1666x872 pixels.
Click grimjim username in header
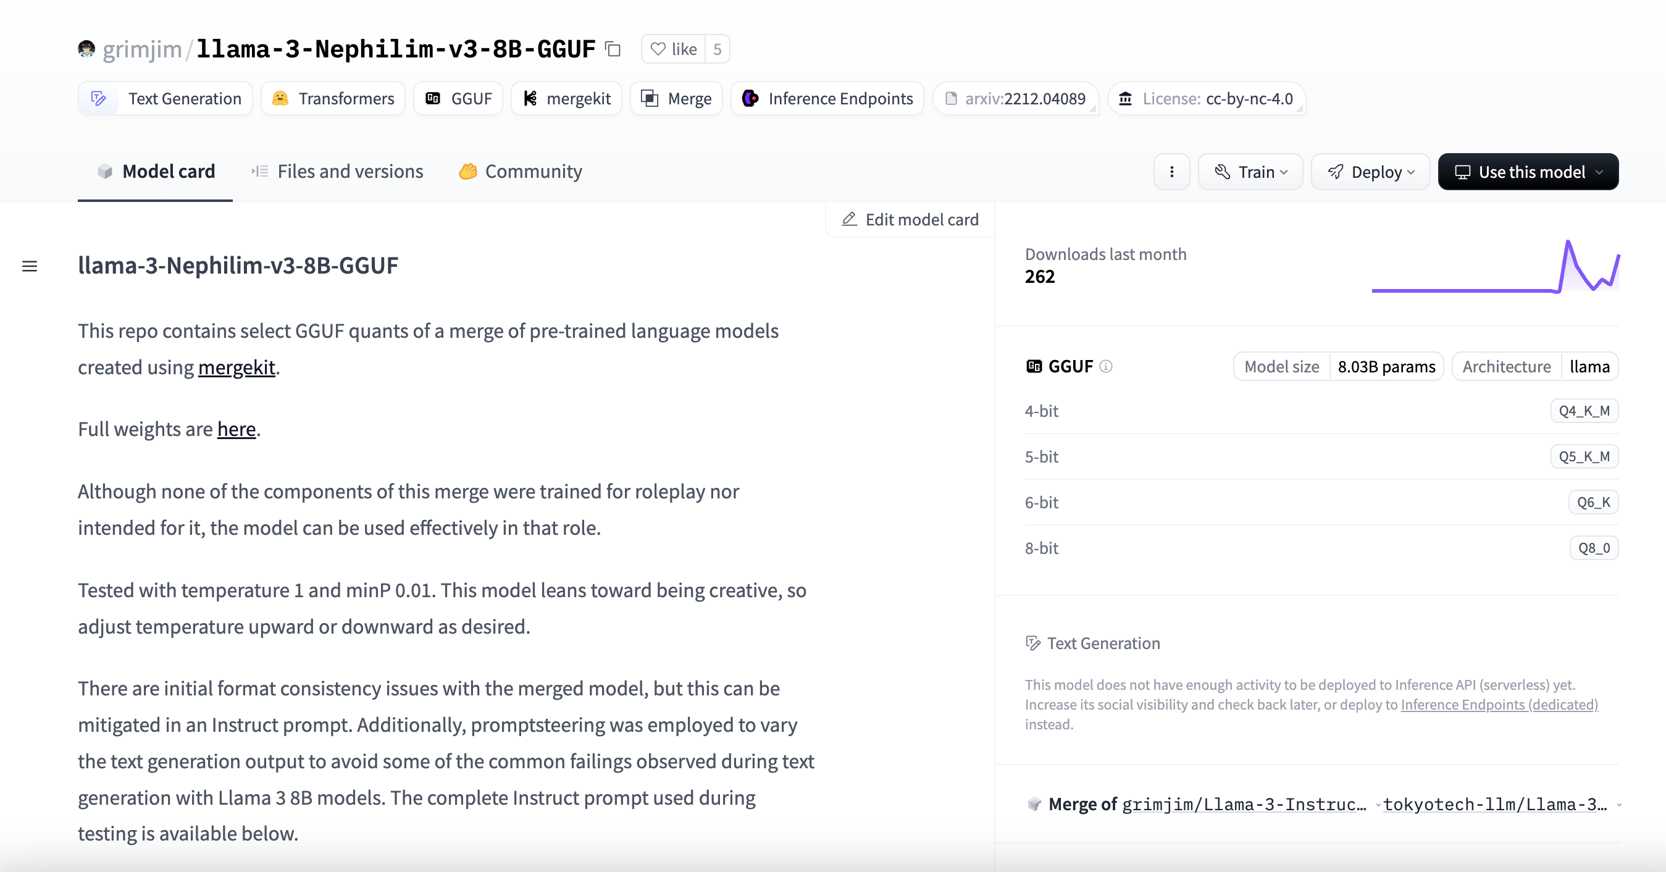142,49
